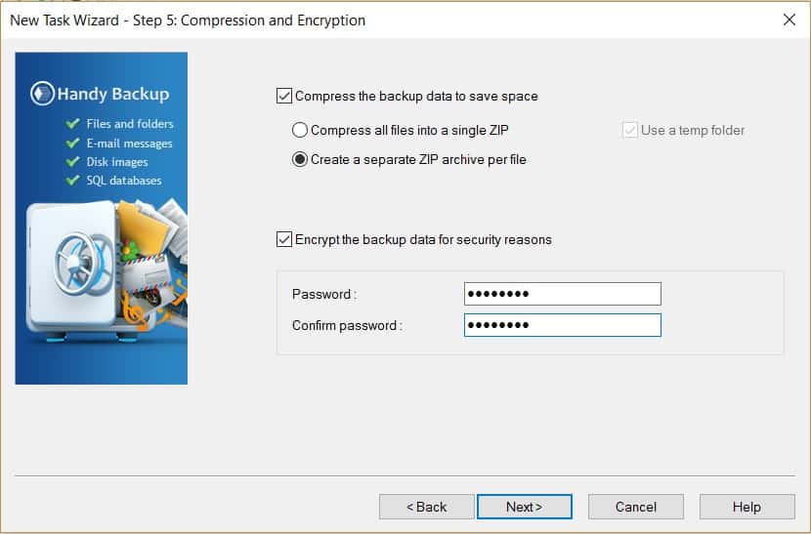The image size is (811, 534).
Task: Go to the previous step with Back
Action: [x=426, y=507]
